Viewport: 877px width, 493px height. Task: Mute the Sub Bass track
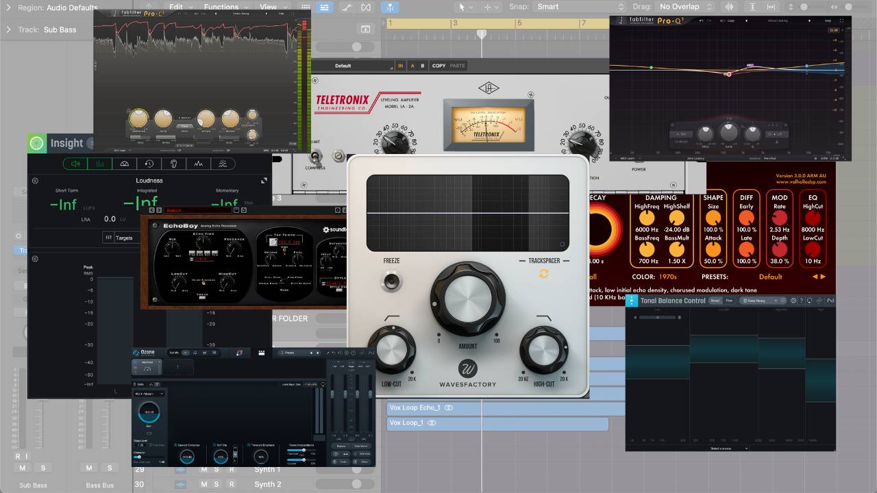point(22,468)
